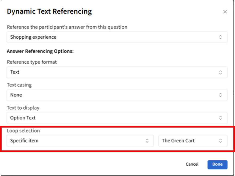Open the Reference type format Text dropdown
235x176 pixels.
(117, 72)
